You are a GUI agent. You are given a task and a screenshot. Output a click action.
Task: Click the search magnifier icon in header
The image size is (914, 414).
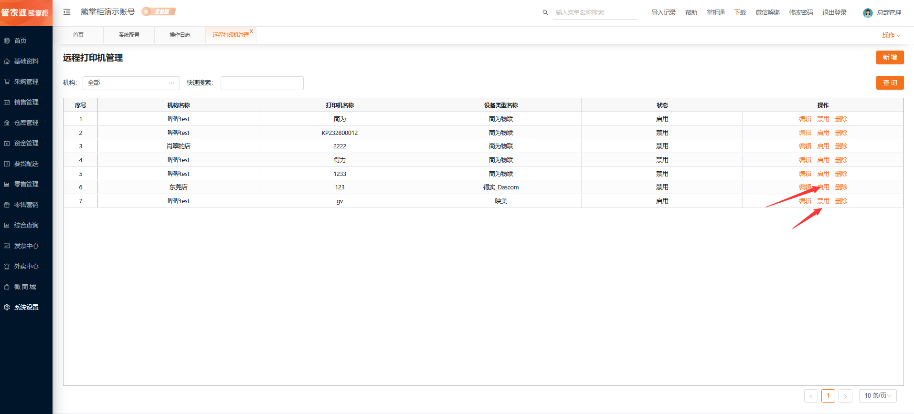pyautogui.click(x=545, y=12)
